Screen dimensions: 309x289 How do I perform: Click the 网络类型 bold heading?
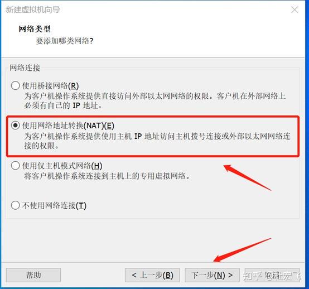35,29
